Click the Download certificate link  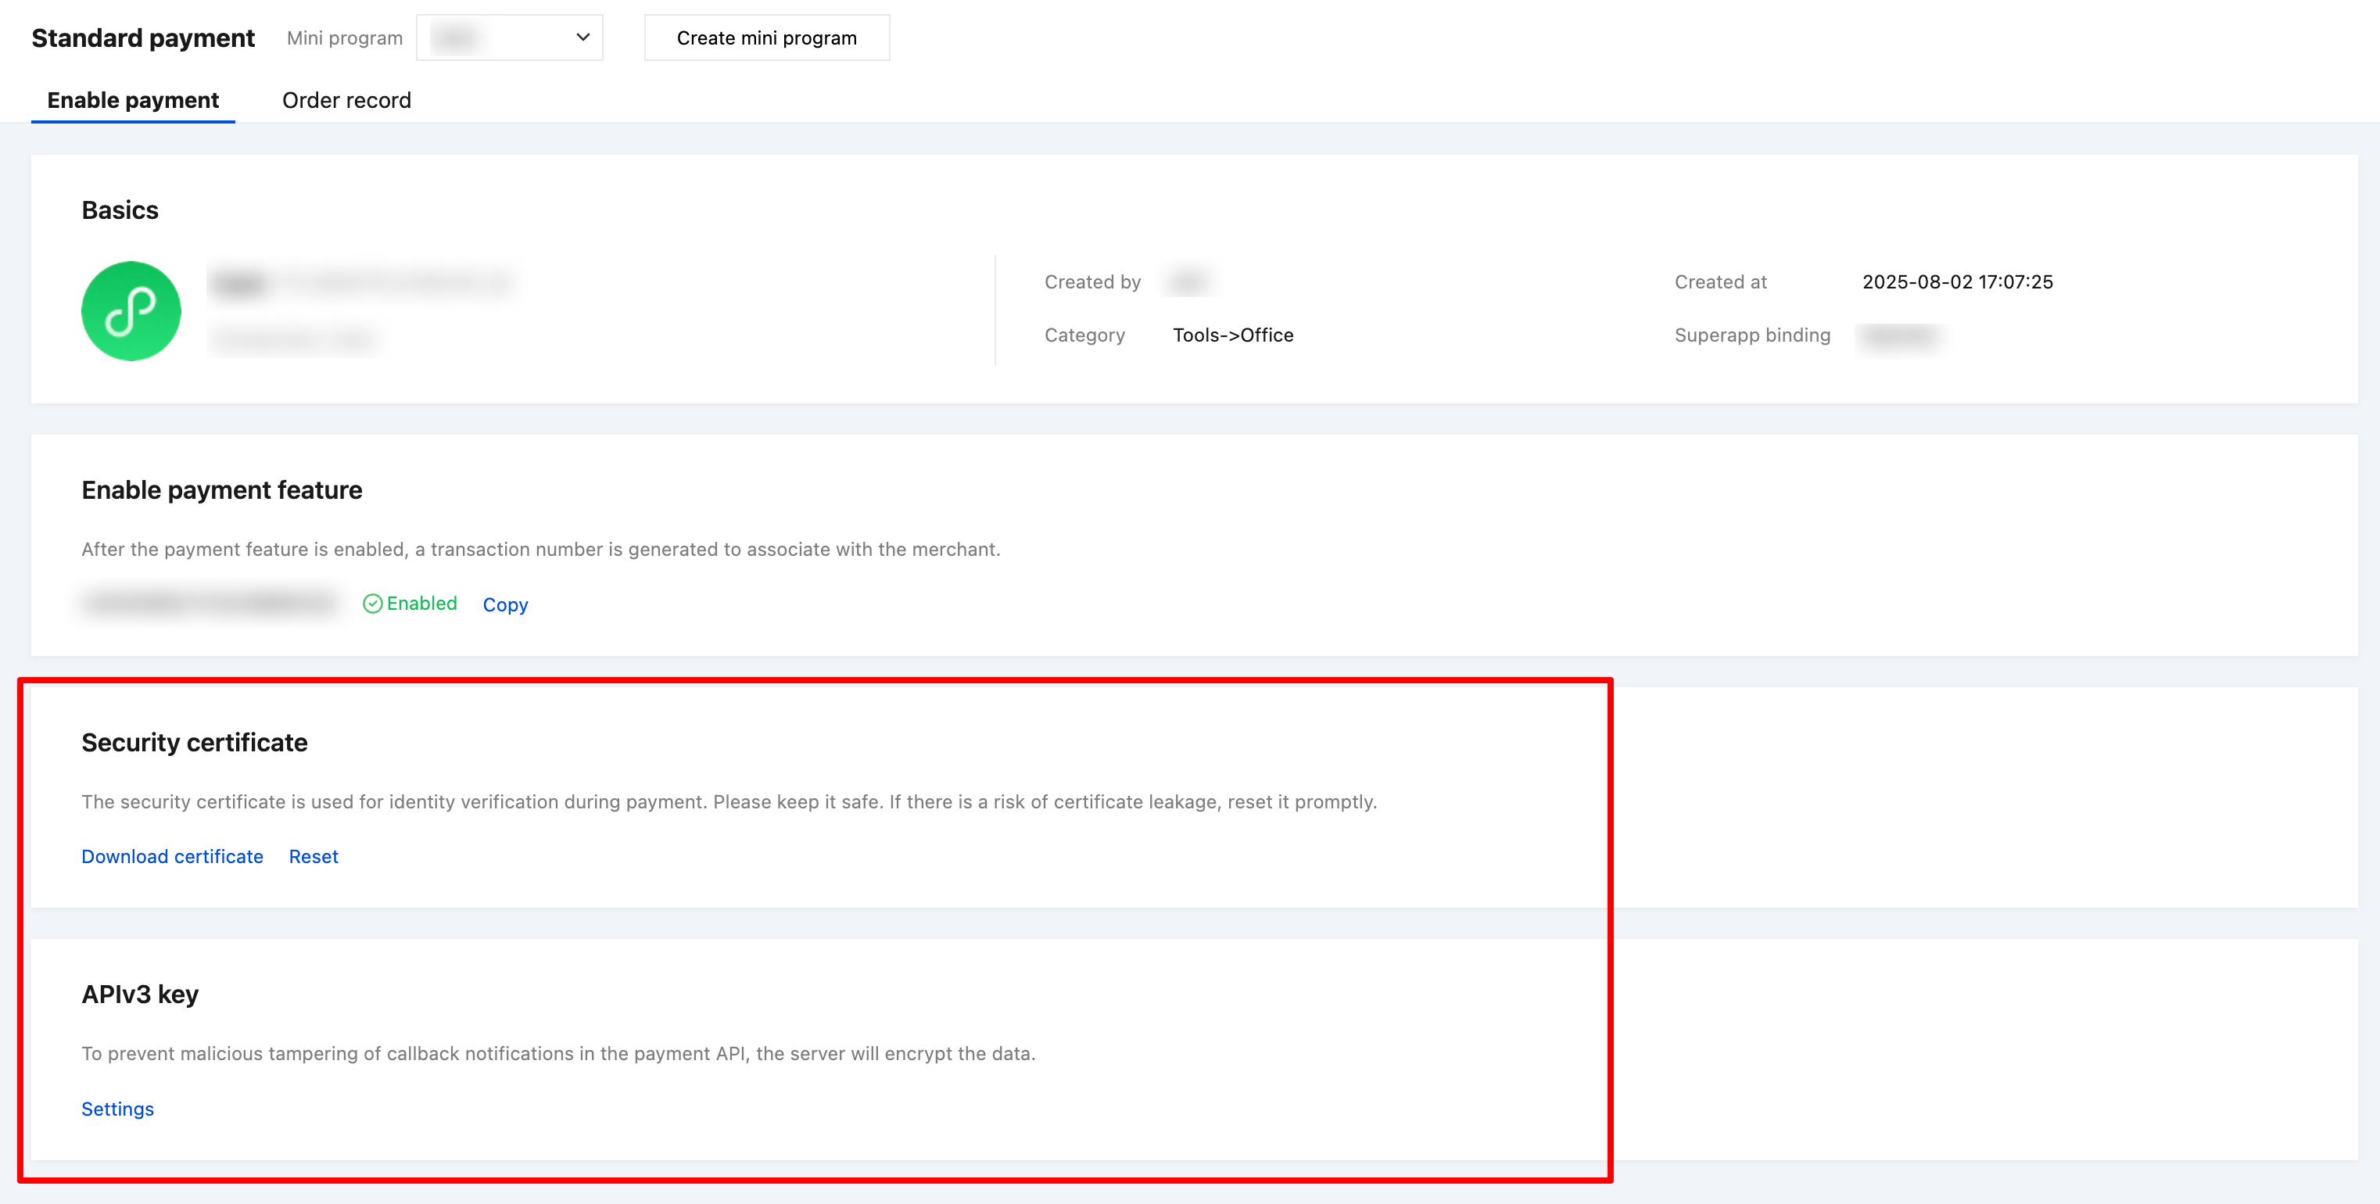(x=172, y=857)
